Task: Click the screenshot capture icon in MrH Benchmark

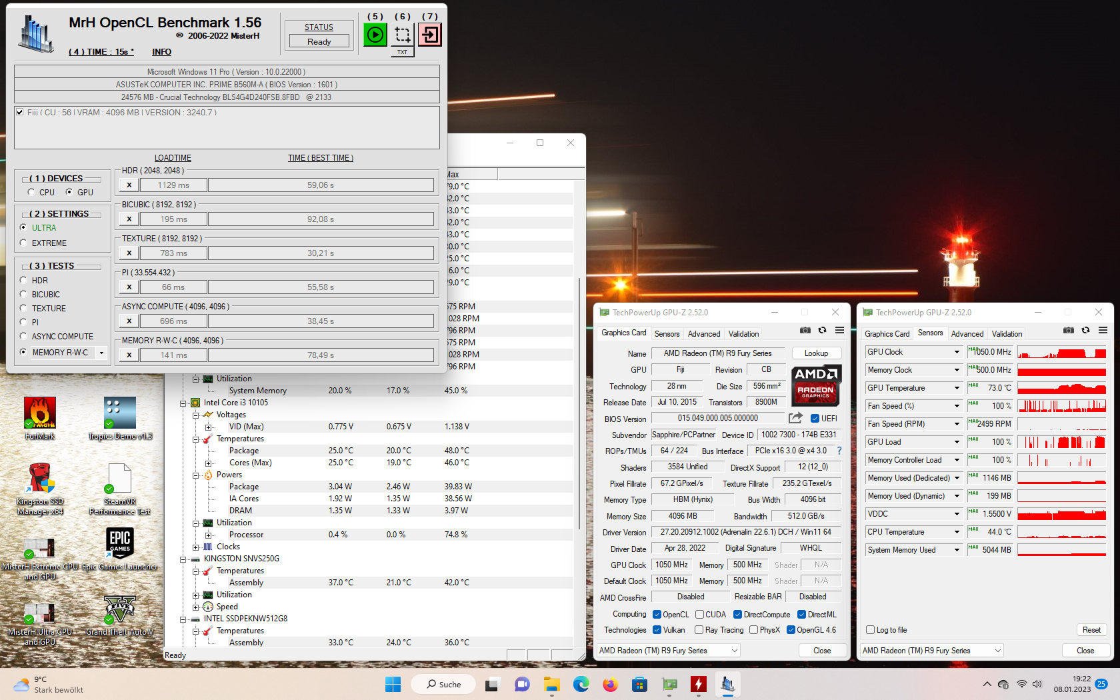Action: click(x=403, y=35)
